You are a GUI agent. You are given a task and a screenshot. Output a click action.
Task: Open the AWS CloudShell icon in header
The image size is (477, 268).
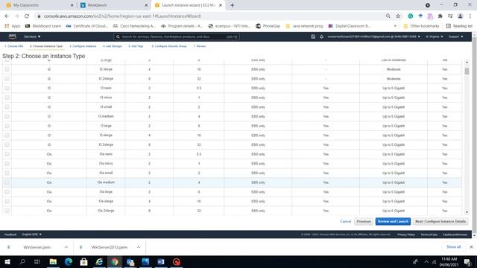pyautogui.click(x=313, y=36)
